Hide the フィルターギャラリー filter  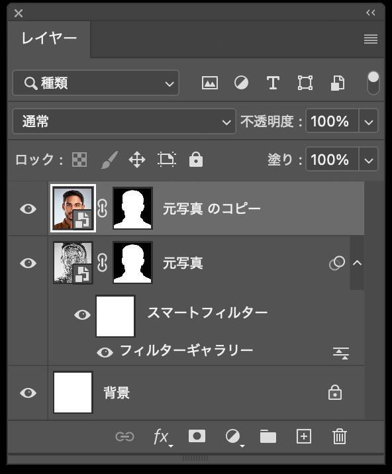(105, 352)
